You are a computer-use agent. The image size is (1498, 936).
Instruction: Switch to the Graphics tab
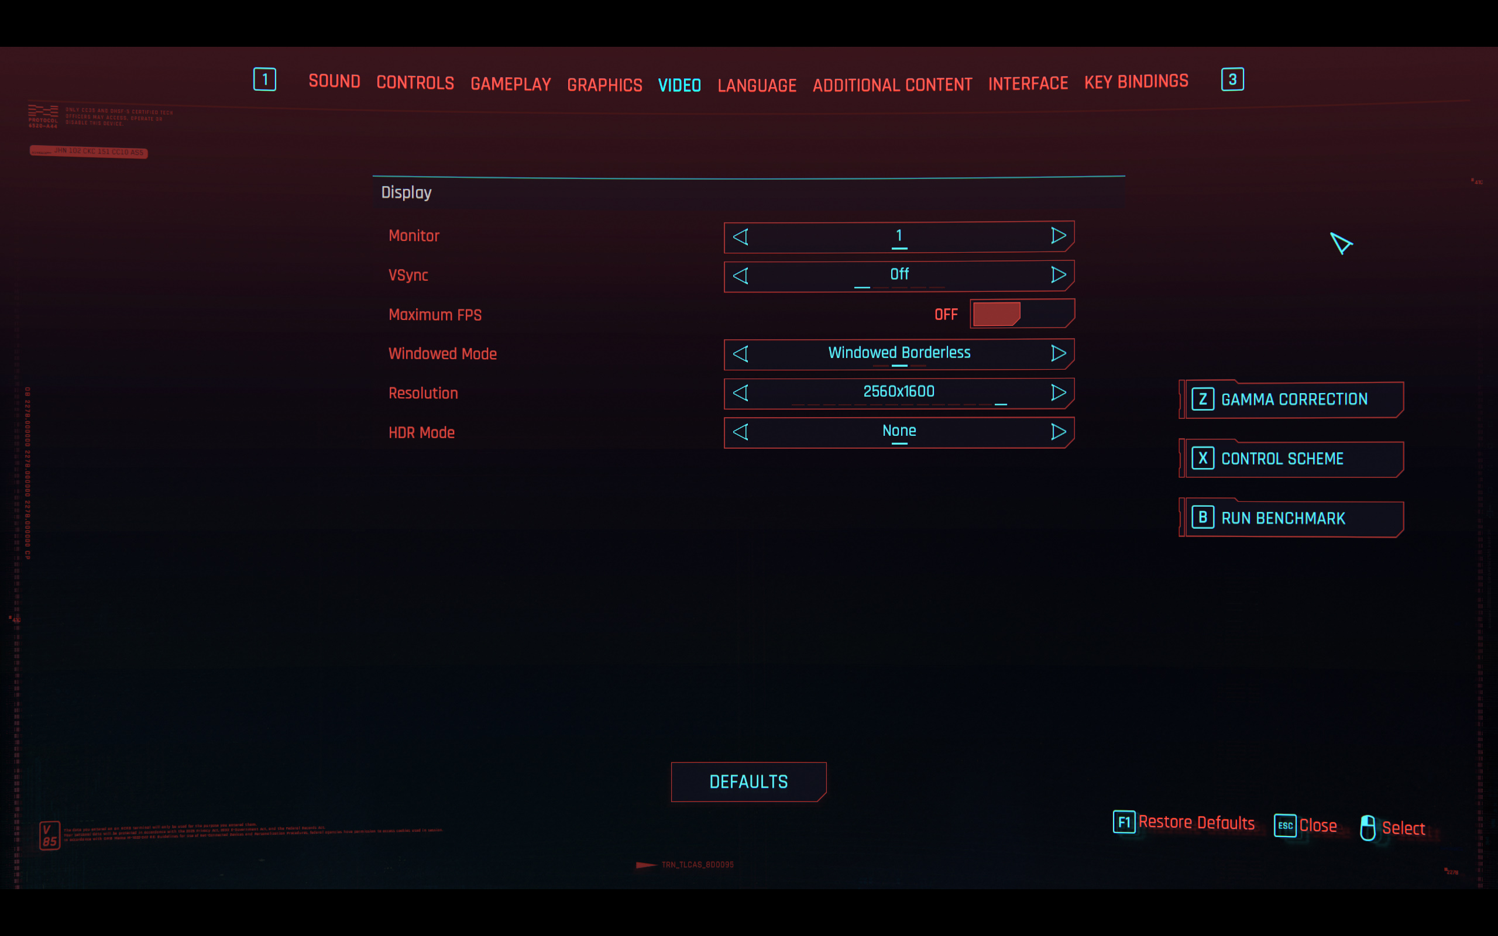coord(604,85)
